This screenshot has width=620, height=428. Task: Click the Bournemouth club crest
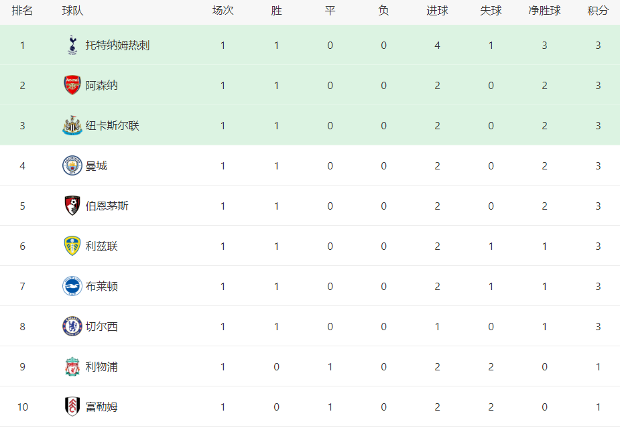point(72,206)
